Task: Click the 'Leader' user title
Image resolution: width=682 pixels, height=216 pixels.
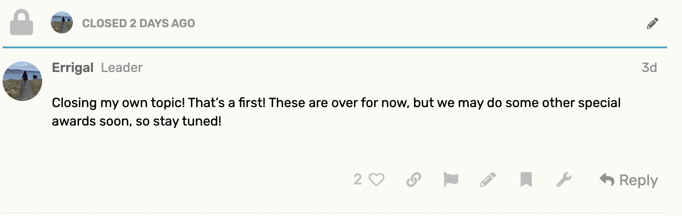Action: tap(122, 68)
